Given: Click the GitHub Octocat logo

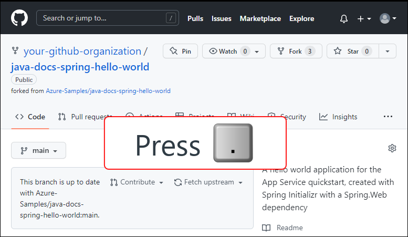Looking at the screenshot, I should point(19,18).
